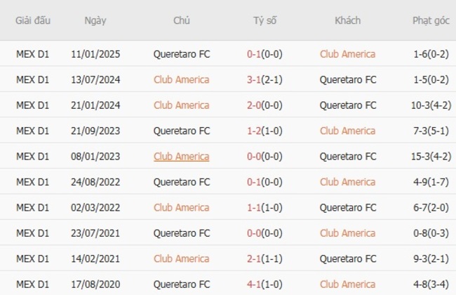Select the Tỷ số column header

pyautogui.click(x=265, y=20)
